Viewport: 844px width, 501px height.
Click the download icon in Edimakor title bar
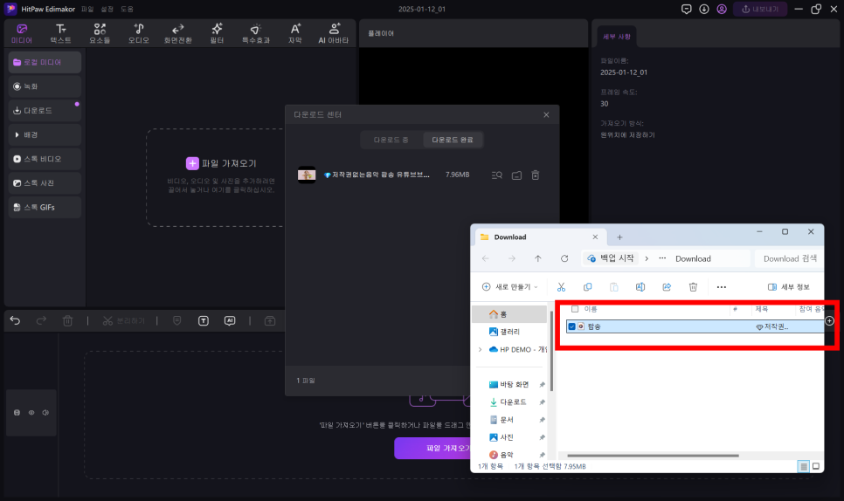704,9
